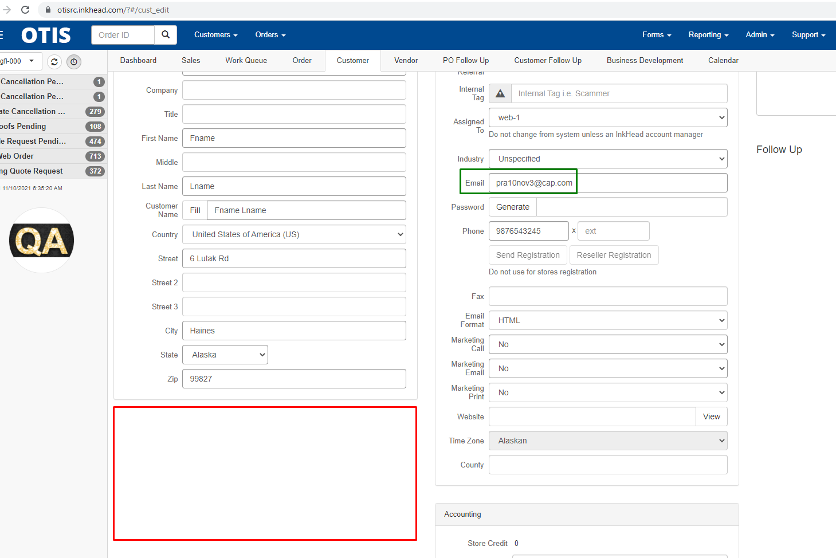Image resolution: width=836 pixels, height=558 pixels.
Task: Open the Industry dropdown
Action: (607, 159)
